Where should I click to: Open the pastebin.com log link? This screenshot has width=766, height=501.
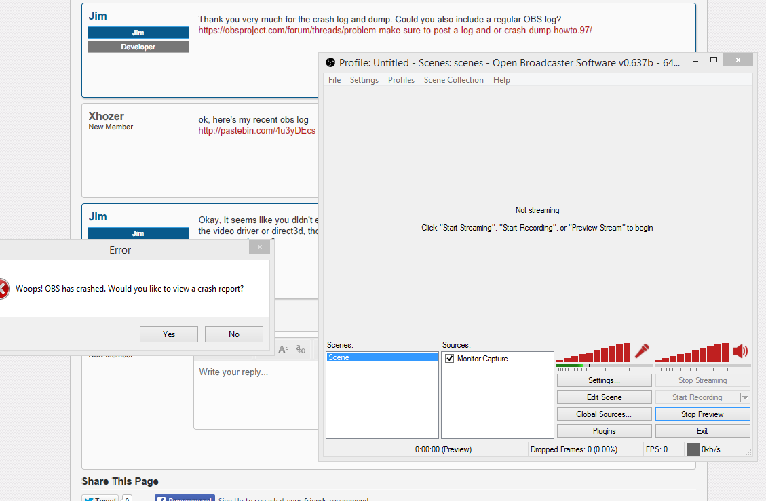(x=257, y=130)
